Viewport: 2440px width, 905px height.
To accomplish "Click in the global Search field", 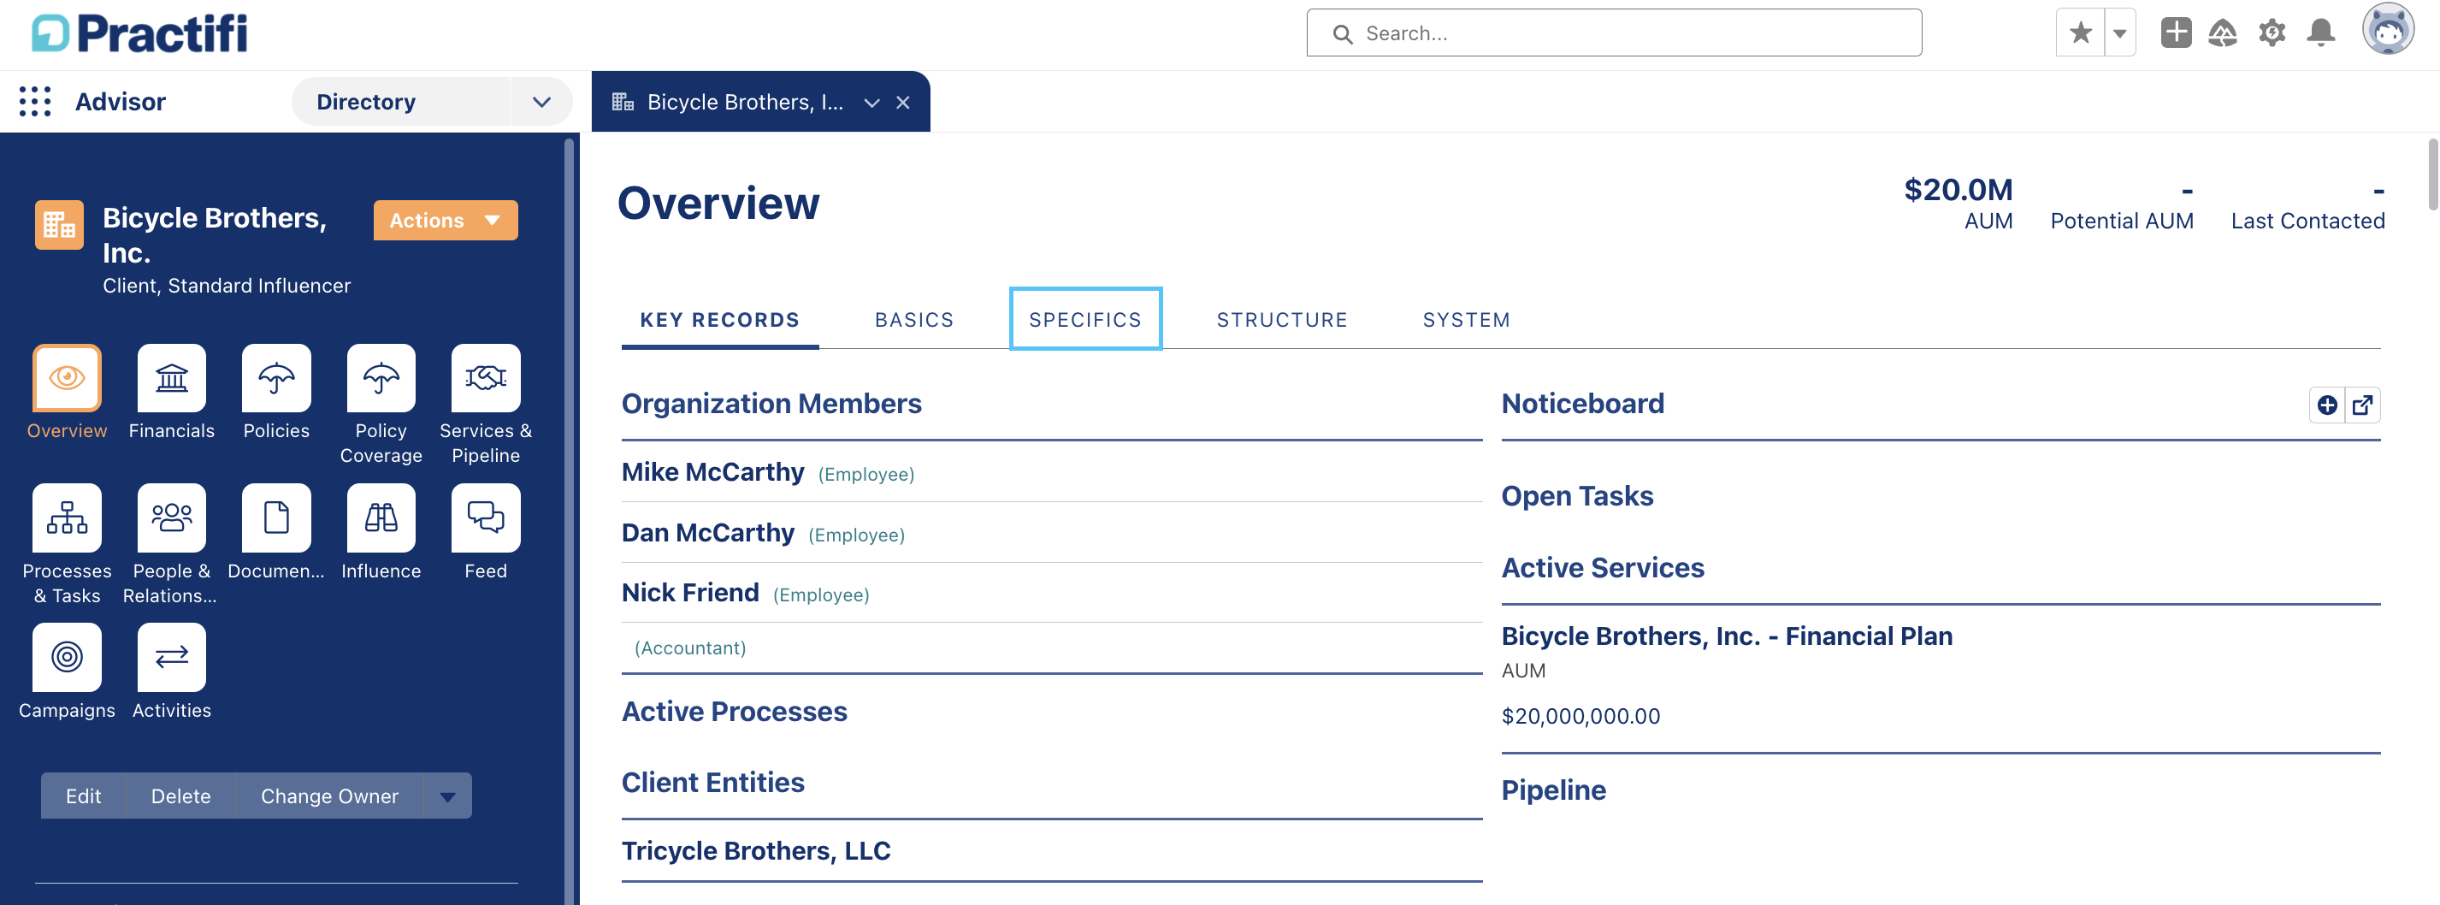I will tap(1614, 33).
